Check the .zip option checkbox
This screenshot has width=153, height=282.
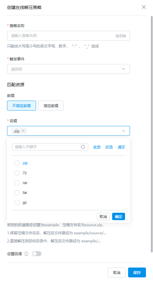(x=17, y=163)
